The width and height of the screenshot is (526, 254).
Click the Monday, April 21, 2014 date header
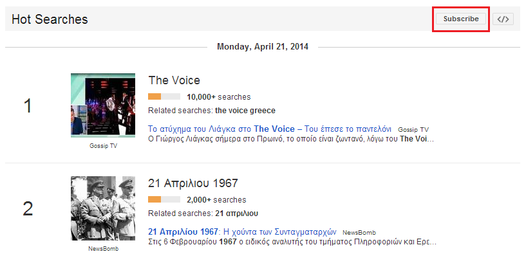pos(263,46)
